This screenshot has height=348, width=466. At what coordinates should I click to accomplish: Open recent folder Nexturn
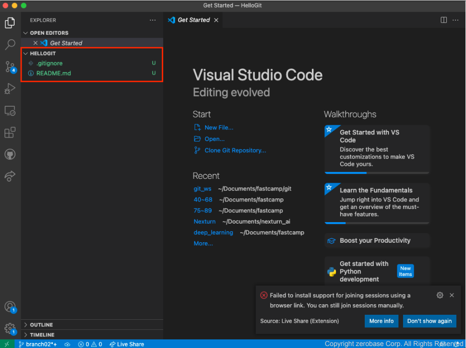point(205,222)
